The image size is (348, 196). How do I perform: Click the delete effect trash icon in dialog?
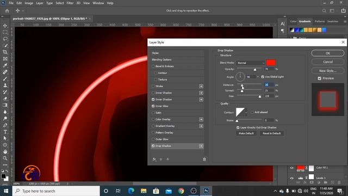[x=204, y=160]
